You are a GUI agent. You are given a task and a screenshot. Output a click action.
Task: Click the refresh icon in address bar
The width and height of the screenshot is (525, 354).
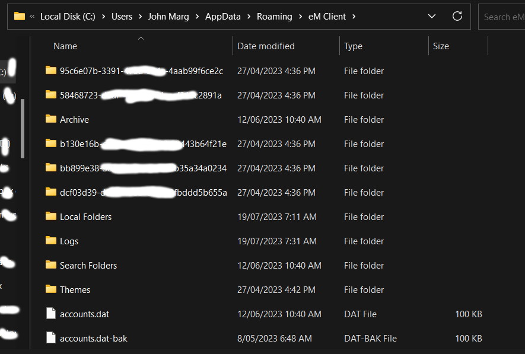pyautogui.click(x=457, y=16)
